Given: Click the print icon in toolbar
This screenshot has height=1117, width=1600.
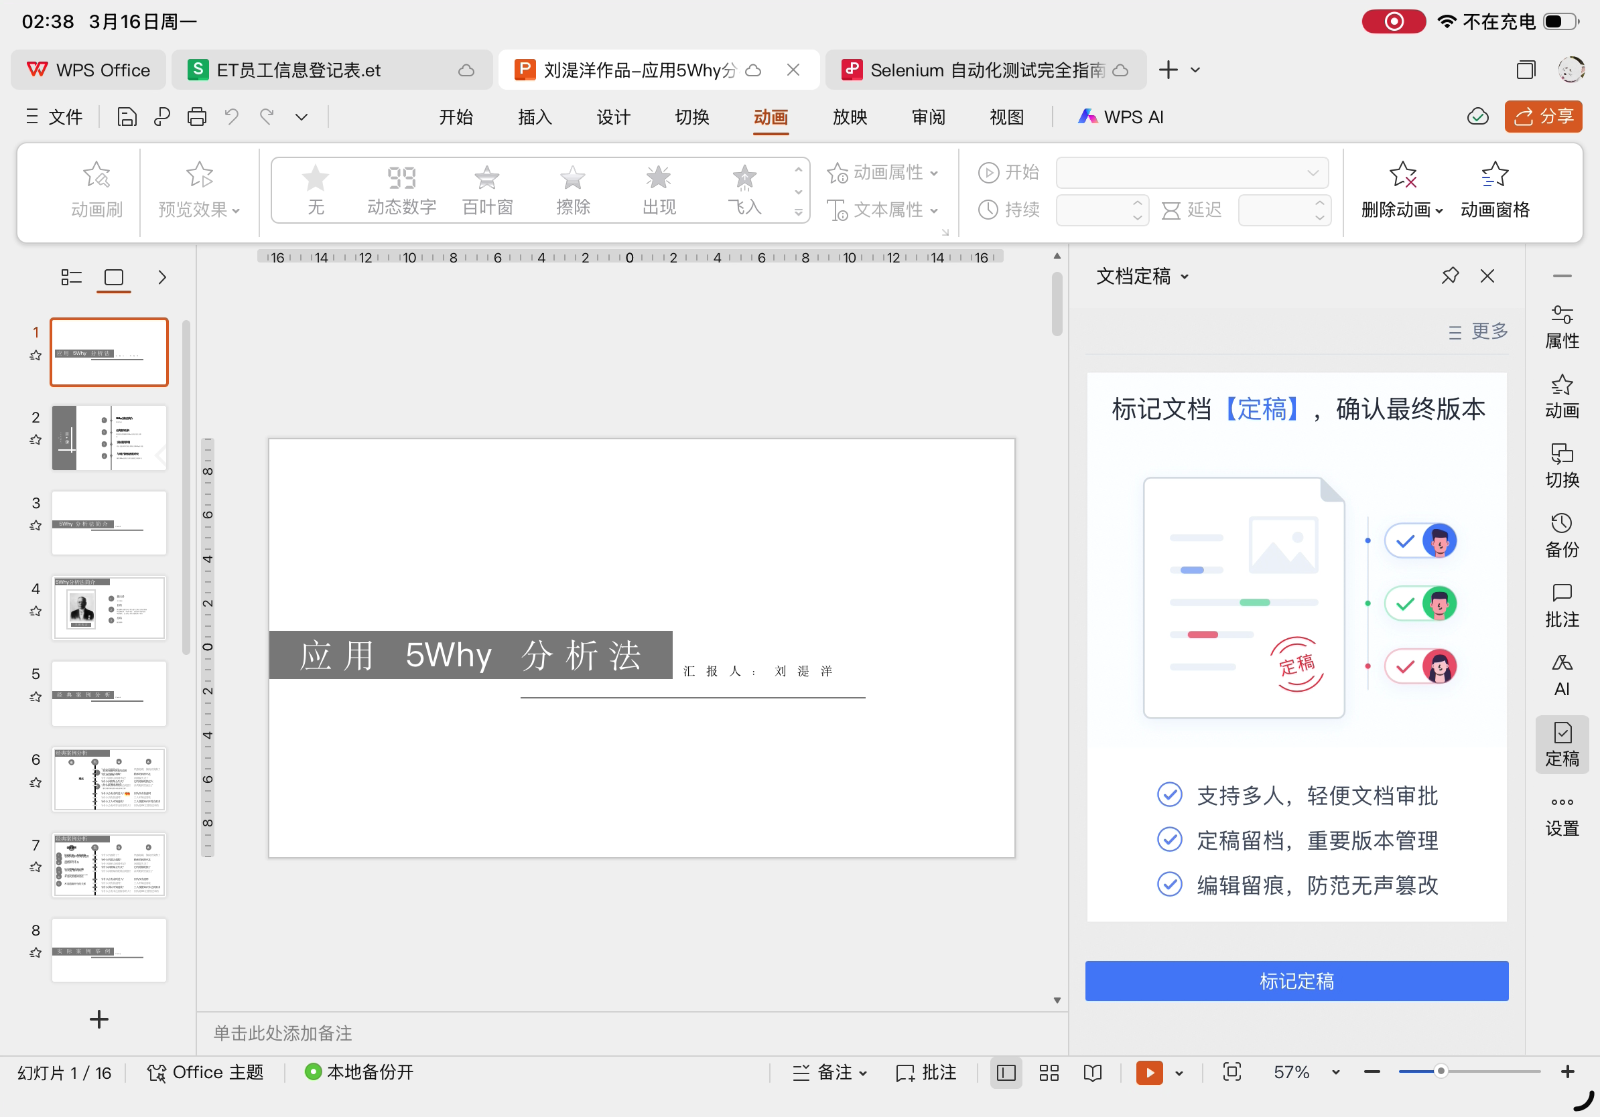Looking at the screenshot, I should (x=196, y=117).
